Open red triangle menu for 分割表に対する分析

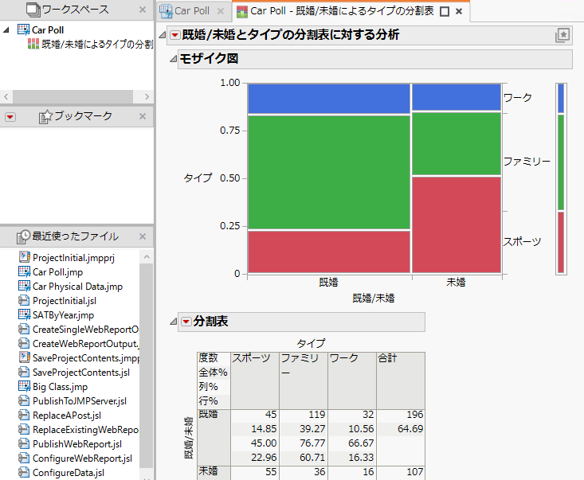click(x=174, y=35)
